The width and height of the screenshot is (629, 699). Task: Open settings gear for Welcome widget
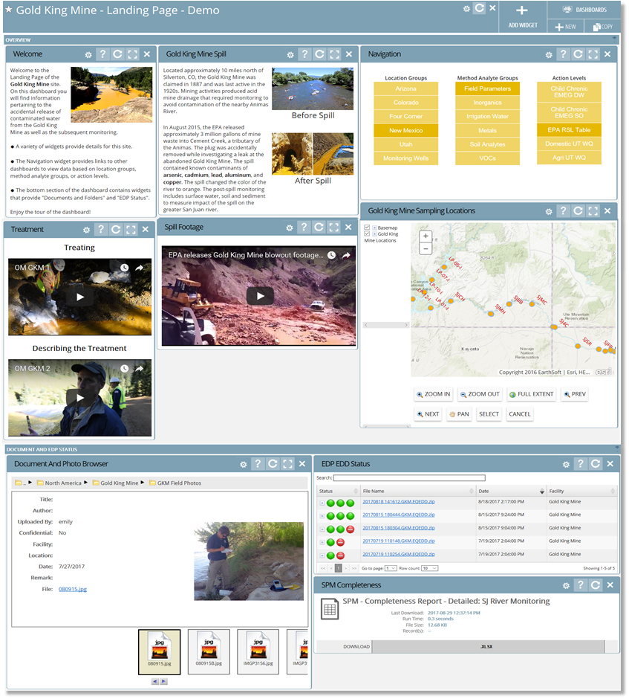pos(88,54)
